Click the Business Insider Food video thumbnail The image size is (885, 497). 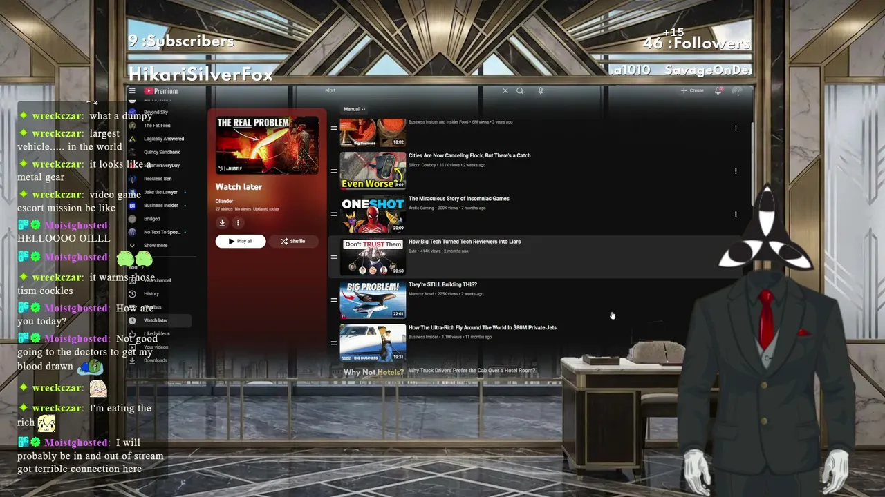point(373,132)
